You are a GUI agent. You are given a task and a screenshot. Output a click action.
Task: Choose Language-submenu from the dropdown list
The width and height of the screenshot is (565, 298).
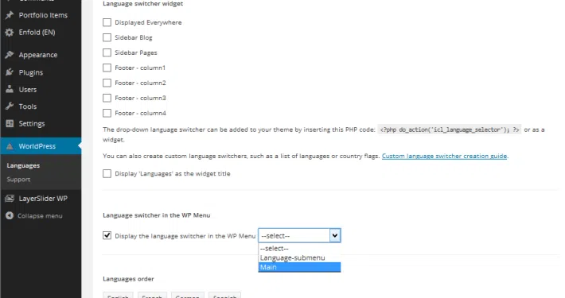[x=299, y=257]
